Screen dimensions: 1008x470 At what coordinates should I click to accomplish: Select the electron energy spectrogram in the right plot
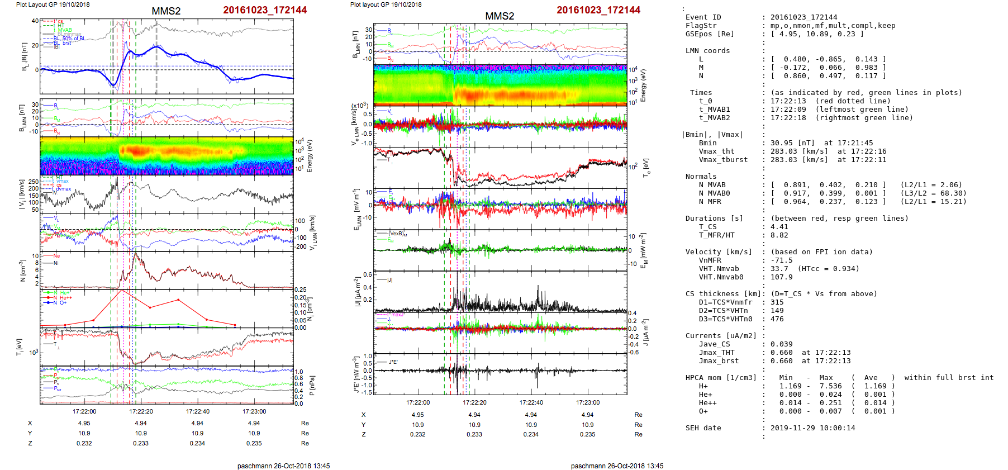[x=500, y=85]
